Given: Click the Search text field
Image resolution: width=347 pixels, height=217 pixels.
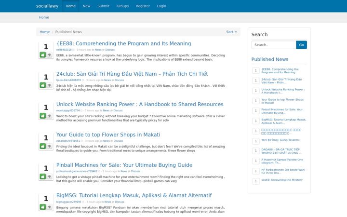Looking at the screenshot, I should click(x=274, y=45).
